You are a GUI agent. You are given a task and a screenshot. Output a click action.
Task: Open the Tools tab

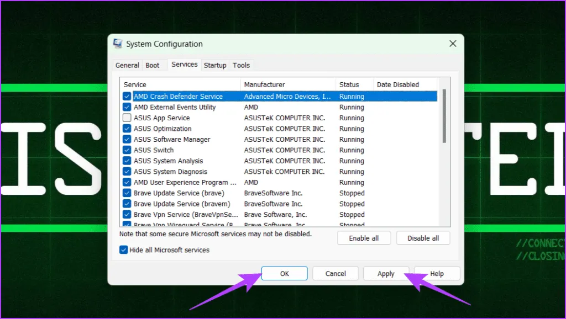click(x=241, y=65)
